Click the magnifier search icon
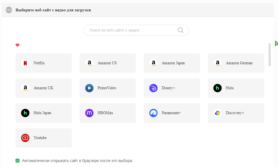 point(181,30)
